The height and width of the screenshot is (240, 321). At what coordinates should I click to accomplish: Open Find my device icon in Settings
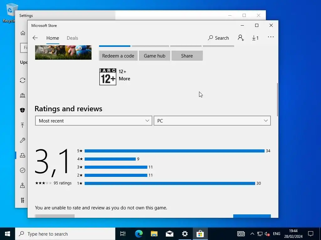[23, 185]
